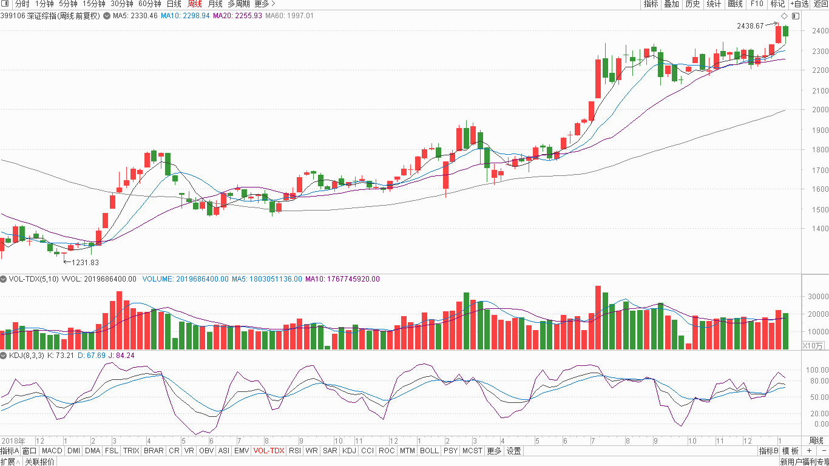829x466 pixels.
Task: Switch to 月线 monthly chart
Action: pos(215,4)
